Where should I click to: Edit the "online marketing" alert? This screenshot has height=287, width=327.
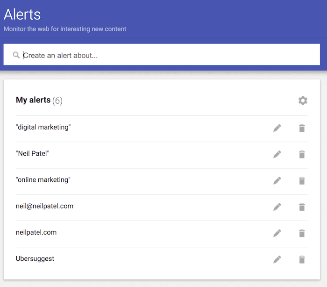point(277,181)
